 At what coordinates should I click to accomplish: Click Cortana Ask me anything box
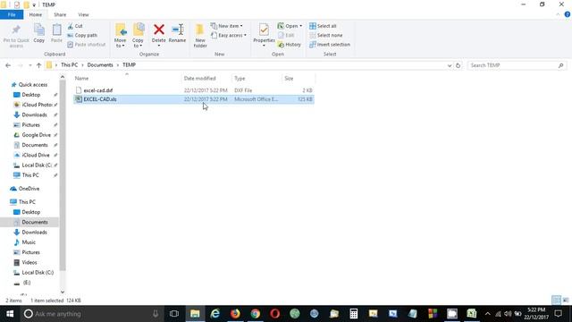(x=91, y=314)
